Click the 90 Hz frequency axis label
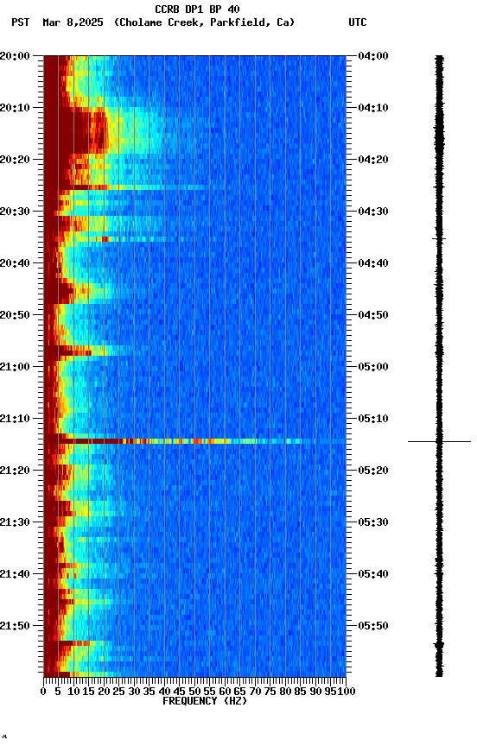 [315, 692]
